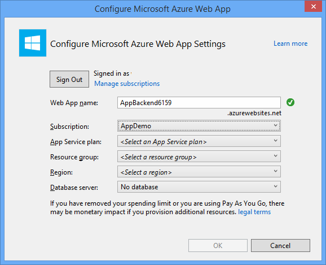The image size is (326, 265).
Task: Click the "Resource group:" label
Action: [74, 157]
